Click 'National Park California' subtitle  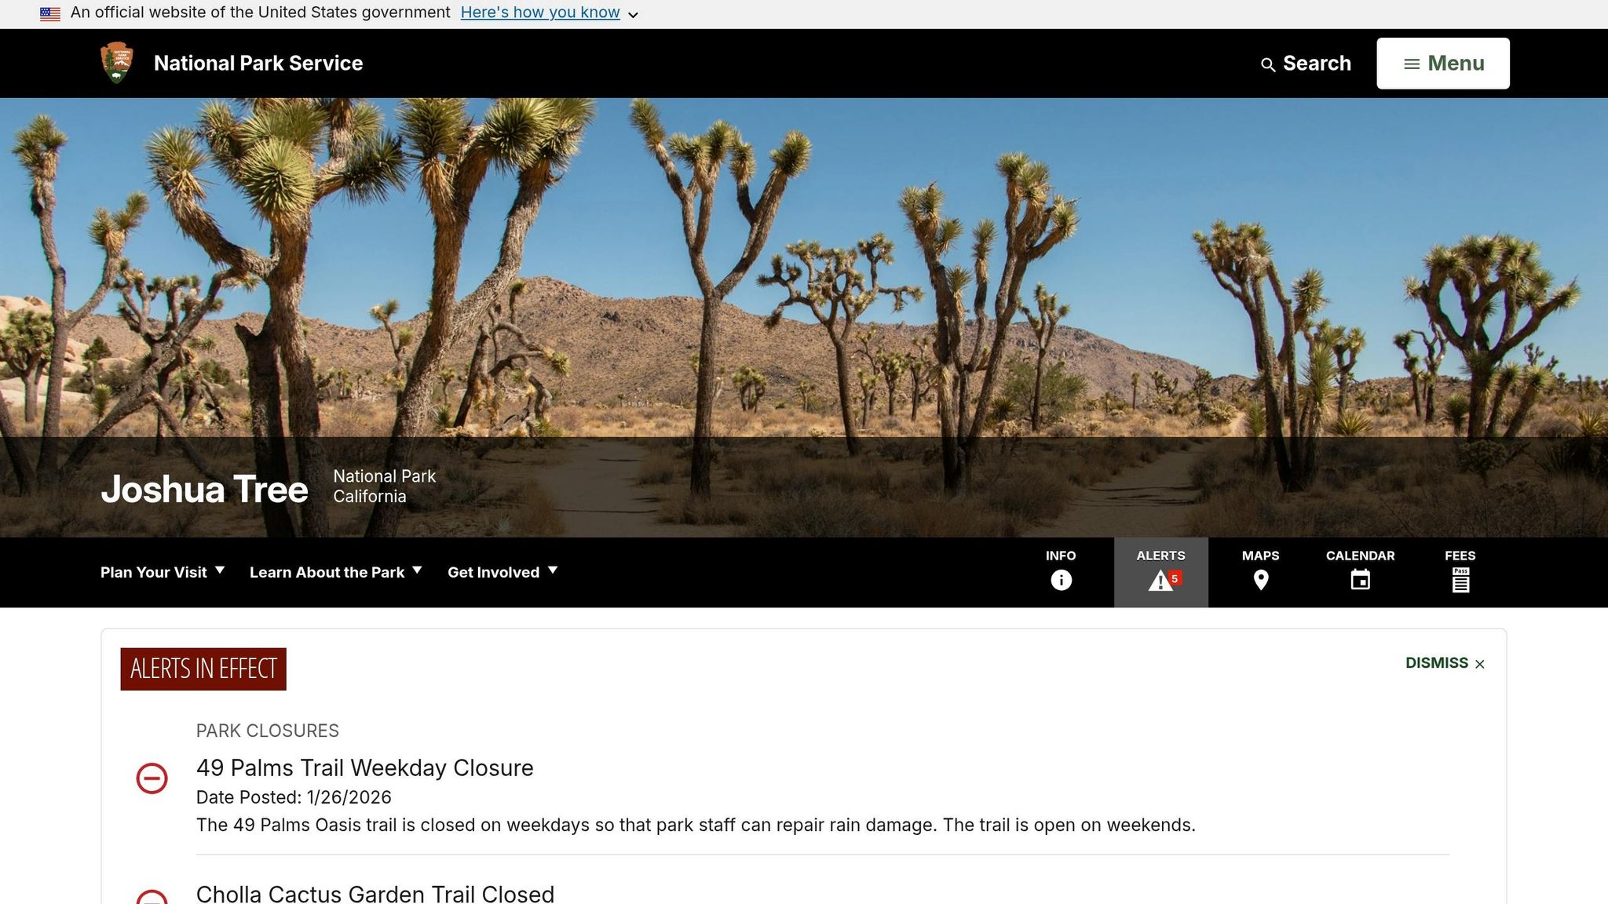pyautogui.click(x=384, y=487)
